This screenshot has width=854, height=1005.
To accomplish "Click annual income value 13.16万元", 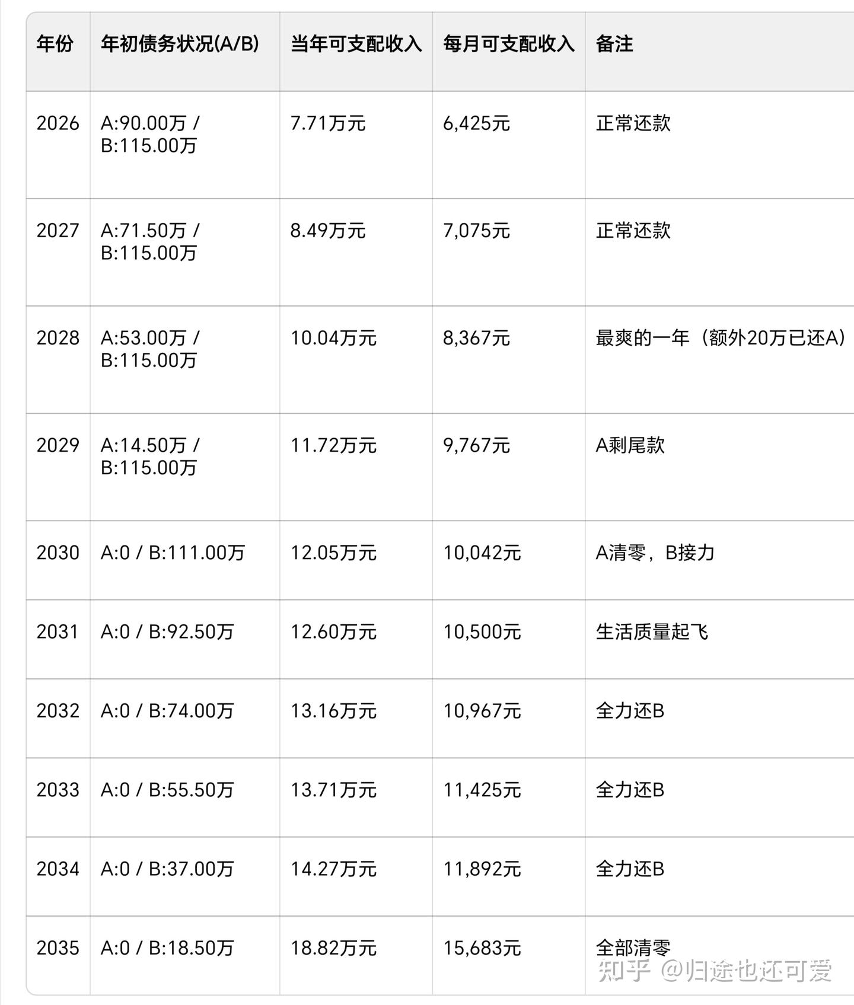I will [x=333, y=710].
